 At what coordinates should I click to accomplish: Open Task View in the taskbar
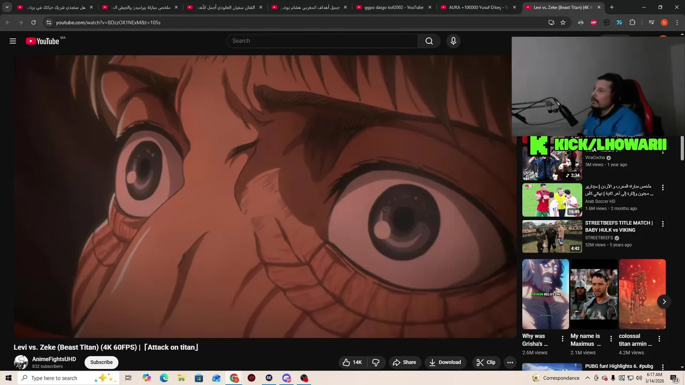click(128, 378)
